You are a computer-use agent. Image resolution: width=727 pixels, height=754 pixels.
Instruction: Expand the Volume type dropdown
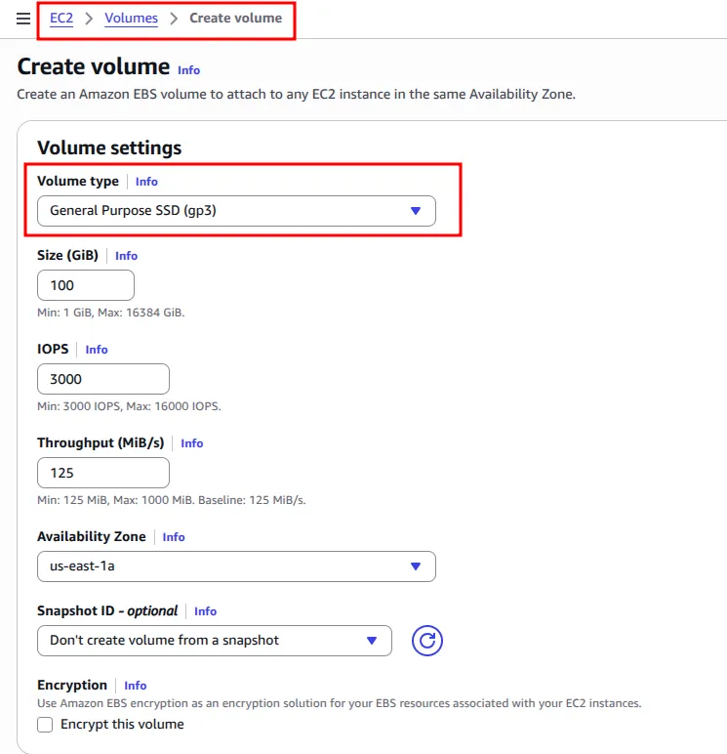point(236,211)
